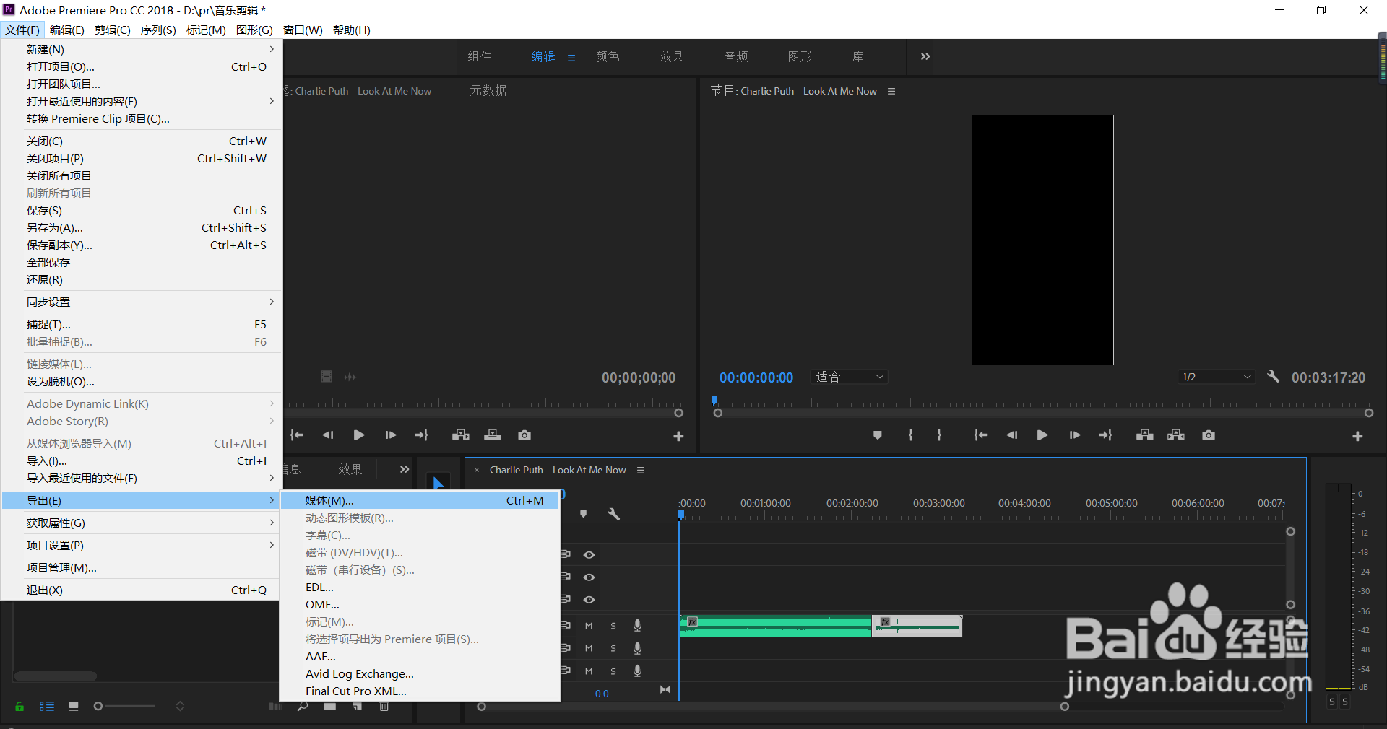Open button editor plus in Source monitor
This screenshot has width=1387, height=729.
pyautogui.click(x=678, y=436)
